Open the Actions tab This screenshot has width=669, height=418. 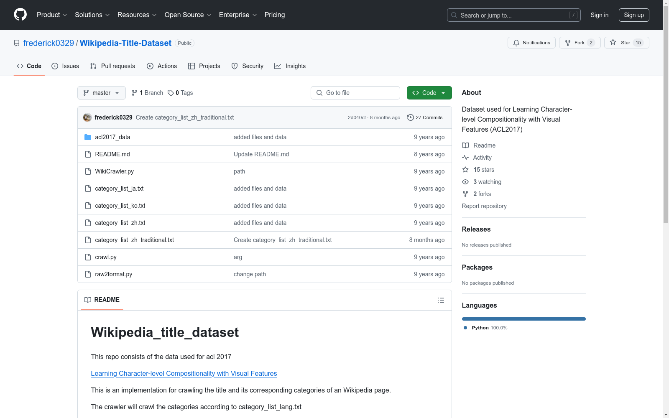pyautogui.click(x=162, y=66)
